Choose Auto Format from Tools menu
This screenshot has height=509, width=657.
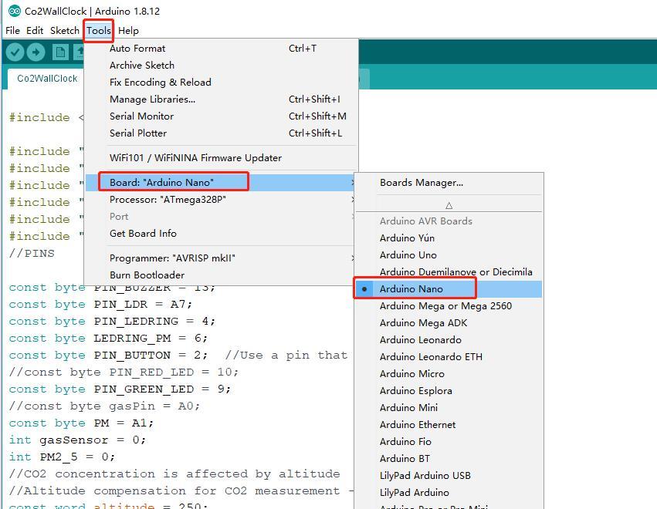click(x=222, y=49)
